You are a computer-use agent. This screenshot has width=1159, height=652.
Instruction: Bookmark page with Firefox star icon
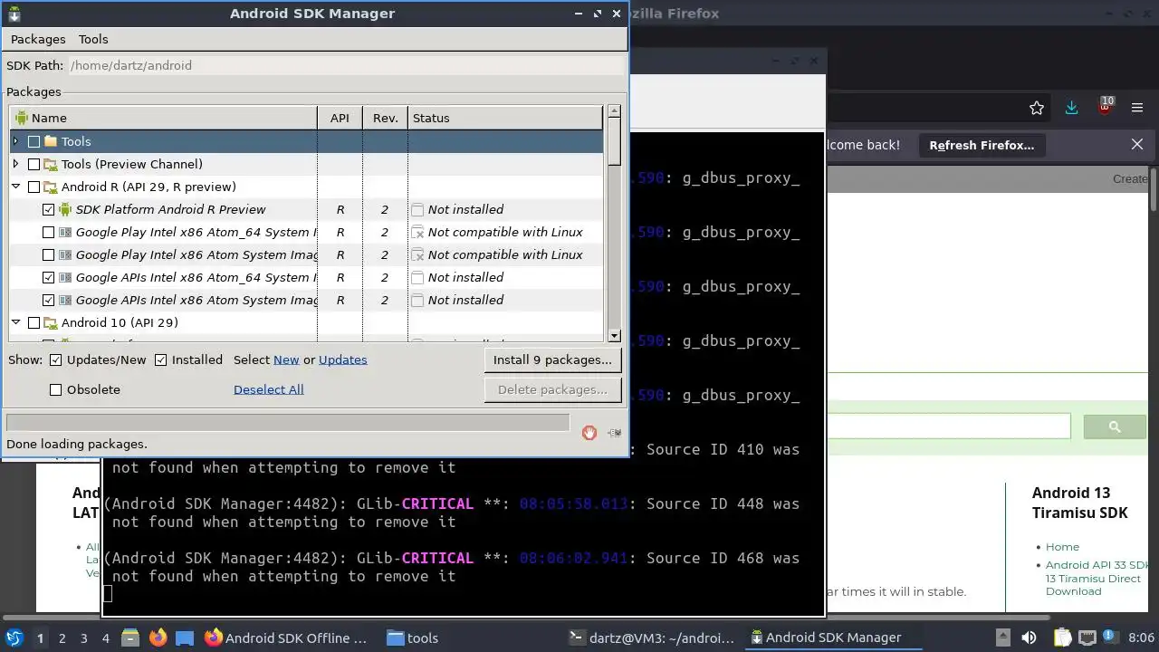(x=1037, y=108)
